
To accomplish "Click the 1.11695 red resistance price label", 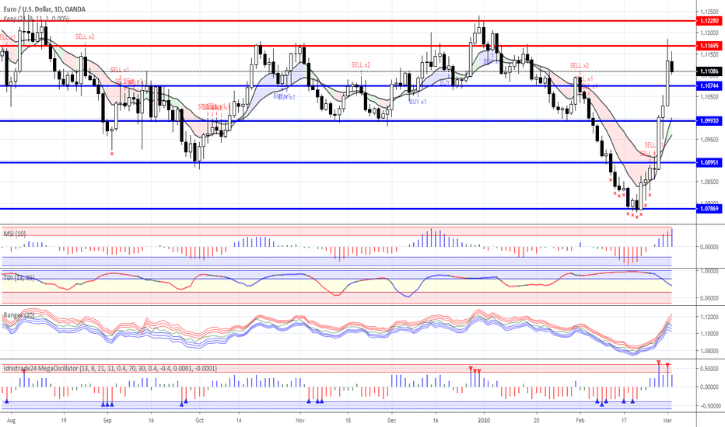I will [709, 46].
